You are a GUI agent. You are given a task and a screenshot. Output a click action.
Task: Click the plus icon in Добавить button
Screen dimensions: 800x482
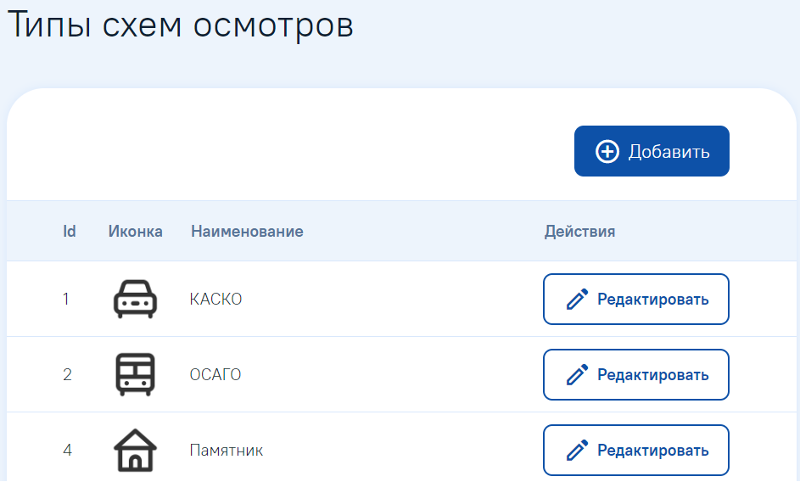pyautogui.click(x=607, y=151)
